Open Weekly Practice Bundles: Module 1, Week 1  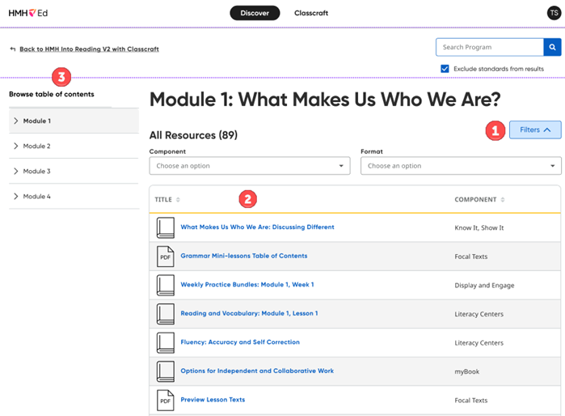click(247, 285)
